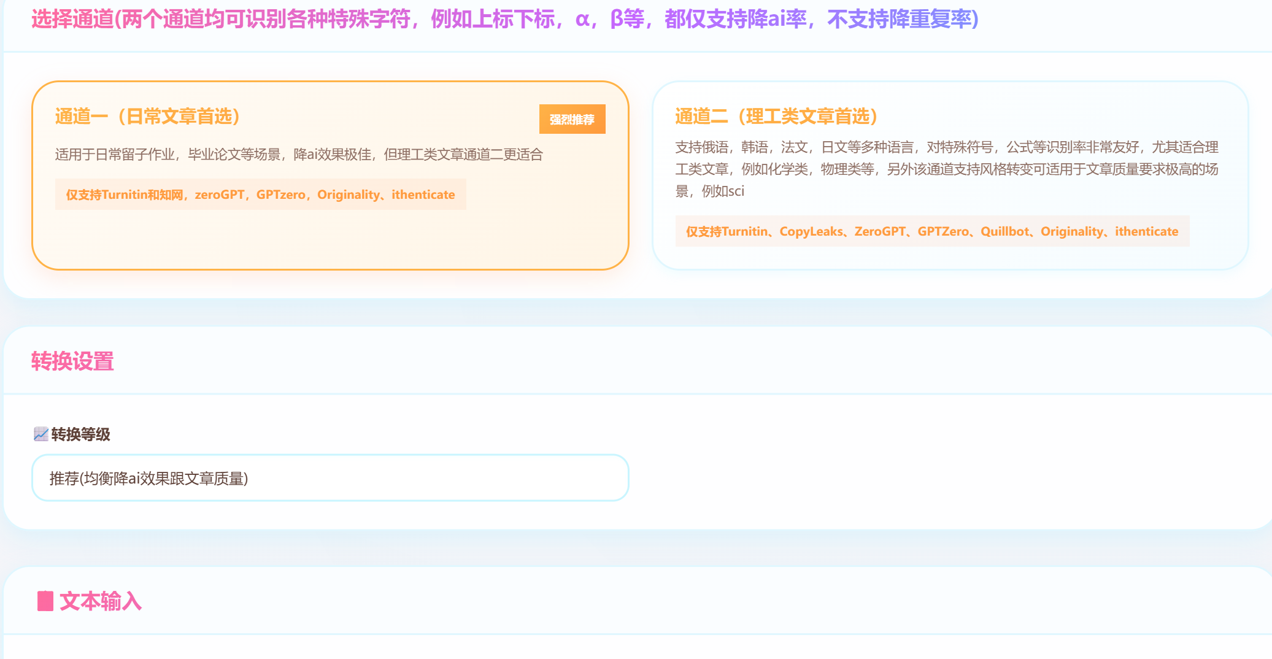Click the 转换等级 label text

point(81,434)
